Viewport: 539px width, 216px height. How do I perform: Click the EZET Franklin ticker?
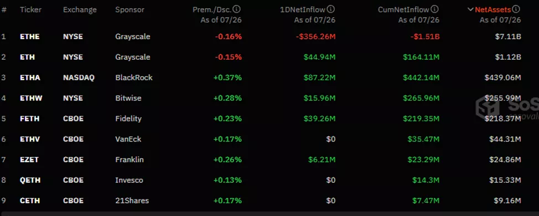[29, 160]
